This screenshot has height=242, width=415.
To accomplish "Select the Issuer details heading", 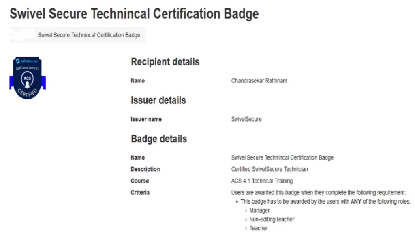I will click(158, 100).
